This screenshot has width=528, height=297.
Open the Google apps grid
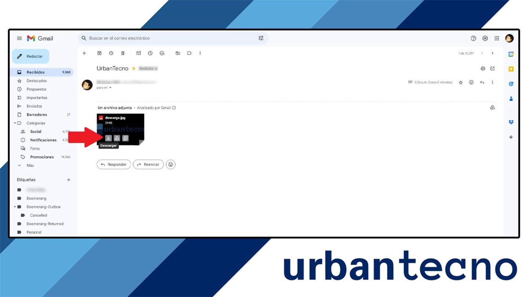pyautogui.click(x=497, y=38)
